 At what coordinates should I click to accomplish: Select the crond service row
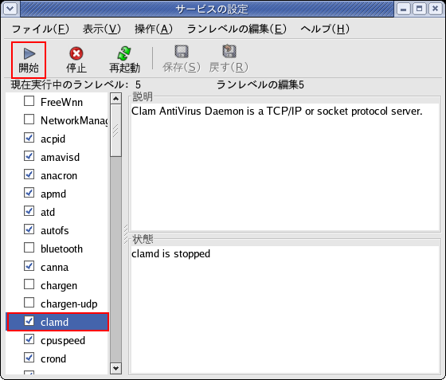pos(57,358)
